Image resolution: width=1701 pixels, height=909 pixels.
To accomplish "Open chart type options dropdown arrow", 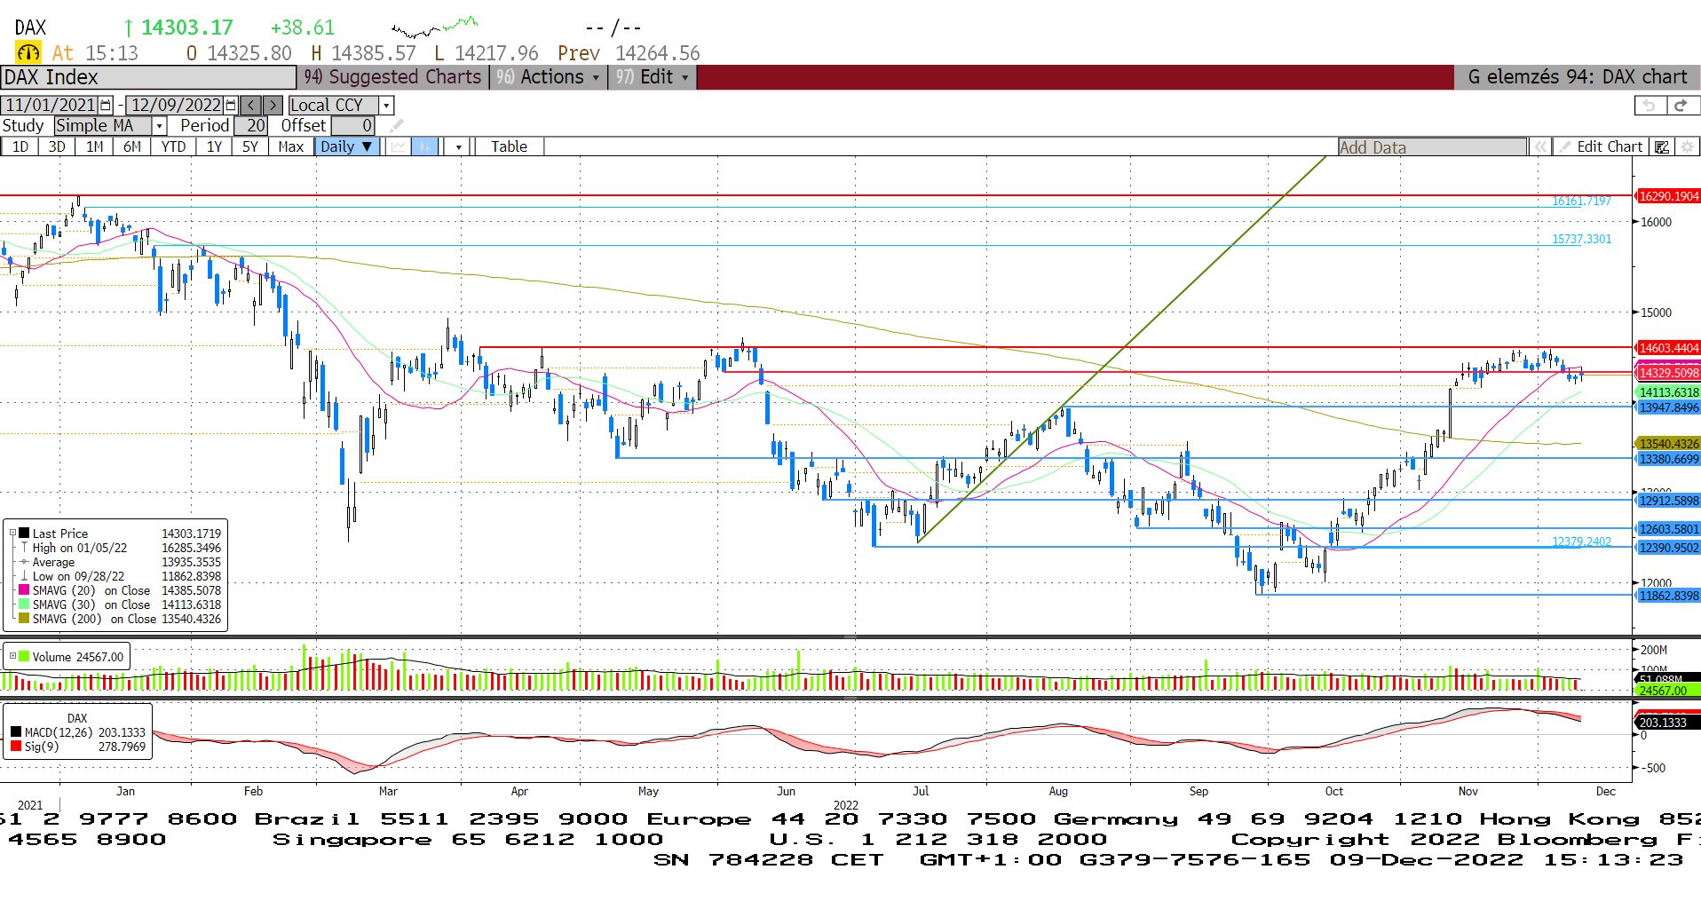I will pos(458,146).
